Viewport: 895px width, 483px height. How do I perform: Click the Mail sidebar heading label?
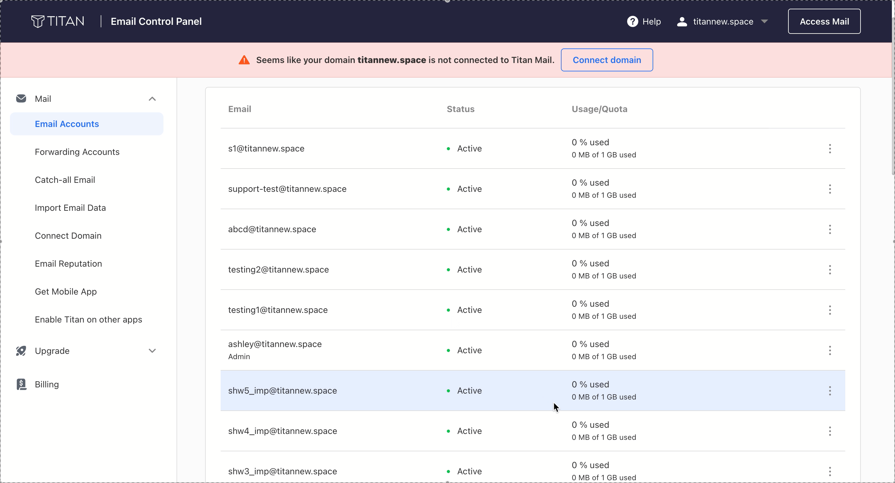tap(43, 99)
